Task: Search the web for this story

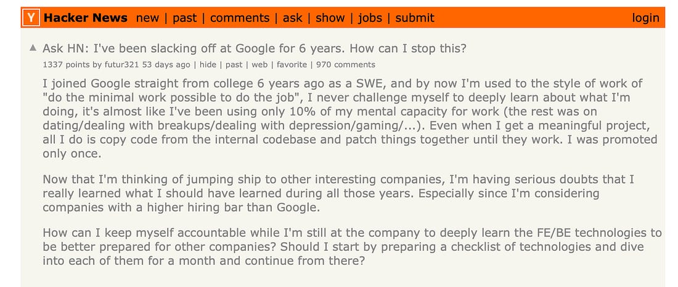Action: (x=259, y=65)
